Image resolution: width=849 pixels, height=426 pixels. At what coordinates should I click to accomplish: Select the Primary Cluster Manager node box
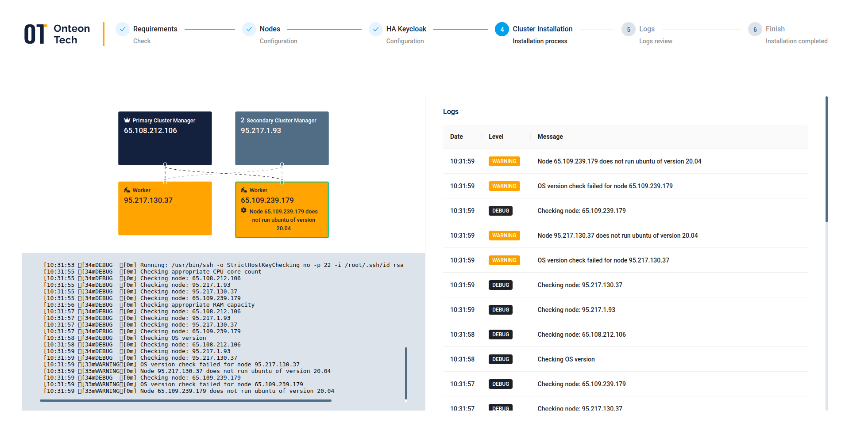tap(165, 138)
